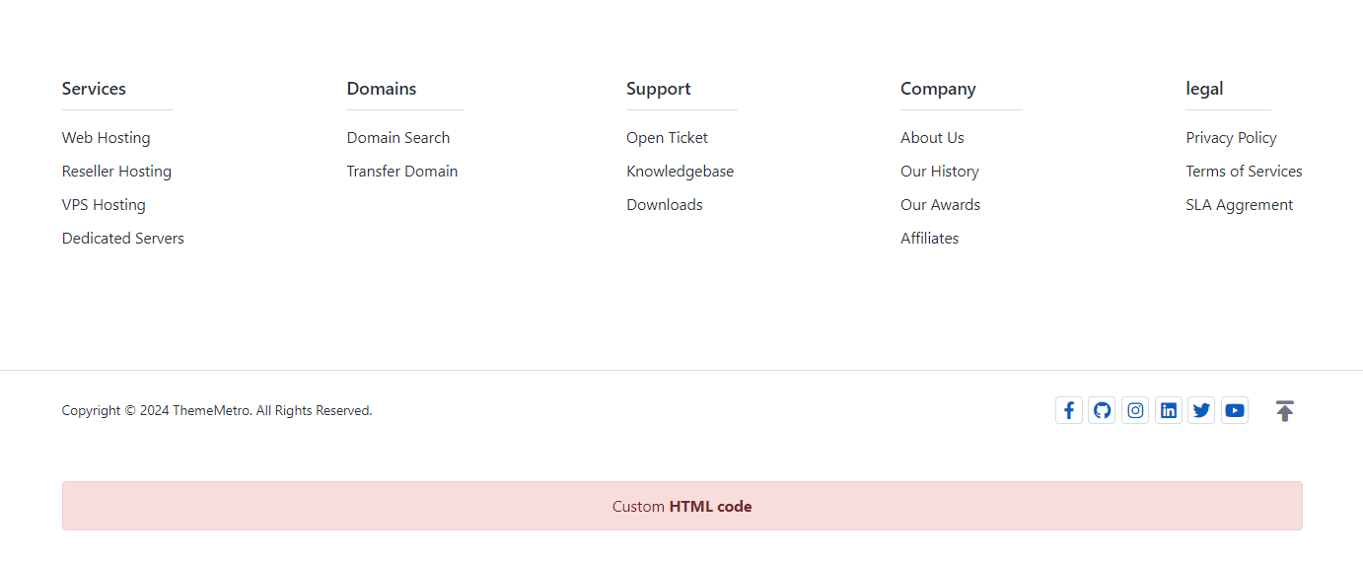Screen dimensions: 1363x562
Task: Open the Facebook social icon
Action: point(1069,410)
